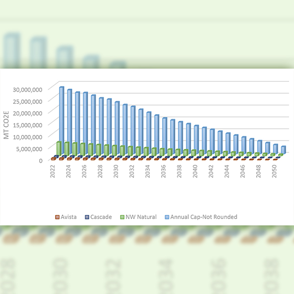Select the 2022 x-axis year label
The width and height of the screenshot is (294, 294).
pos(54,171)
